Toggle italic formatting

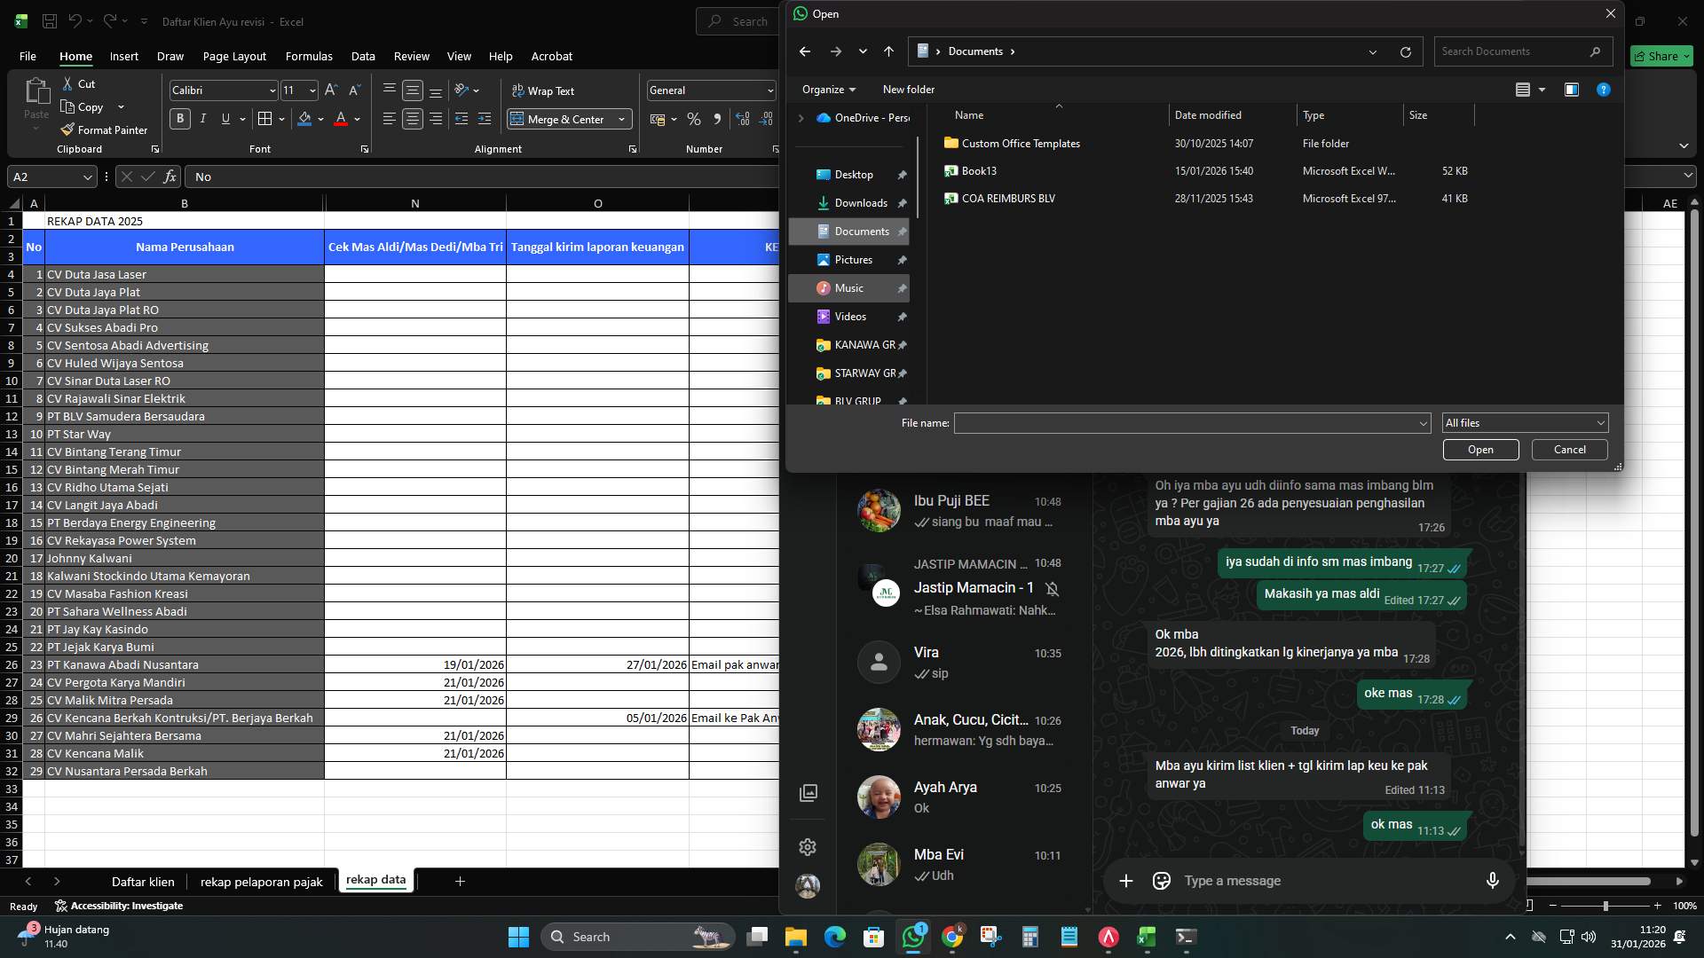point(202,118)
